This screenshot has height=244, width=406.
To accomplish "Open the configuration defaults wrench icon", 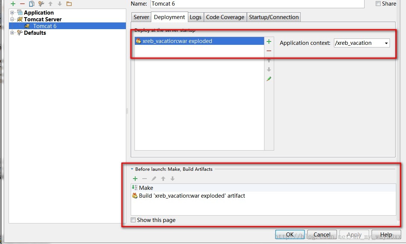I will 41,4.
